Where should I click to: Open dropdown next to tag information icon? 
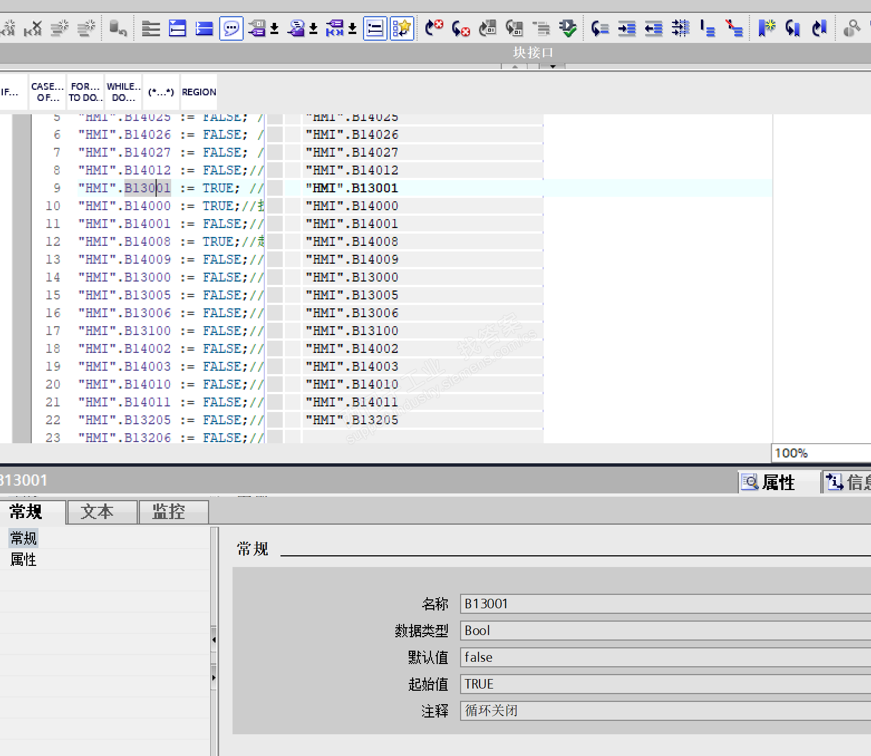pos(313,28)
